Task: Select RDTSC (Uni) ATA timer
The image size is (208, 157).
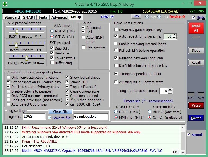Action: pyautogui.click(x=52, y=31)
